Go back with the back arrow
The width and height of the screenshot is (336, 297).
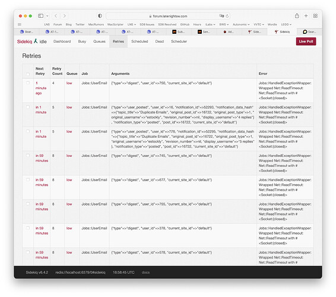[x=56, y=16]
